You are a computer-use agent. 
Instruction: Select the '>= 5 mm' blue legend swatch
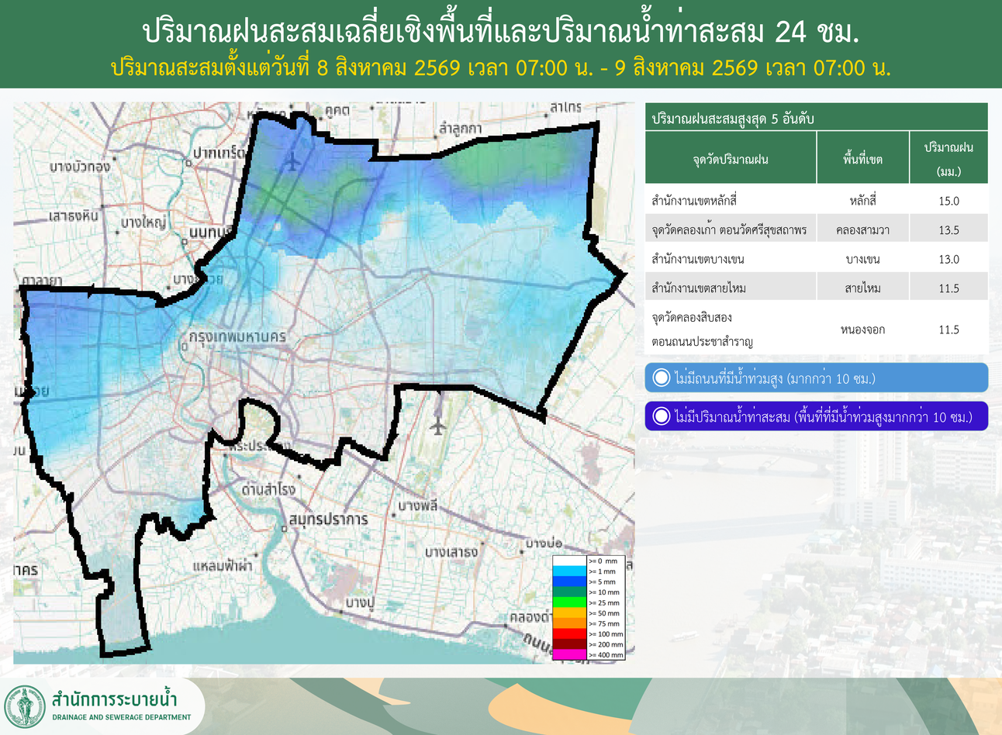569,581
